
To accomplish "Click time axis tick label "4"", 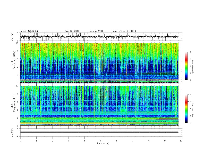I will [85, 141].
